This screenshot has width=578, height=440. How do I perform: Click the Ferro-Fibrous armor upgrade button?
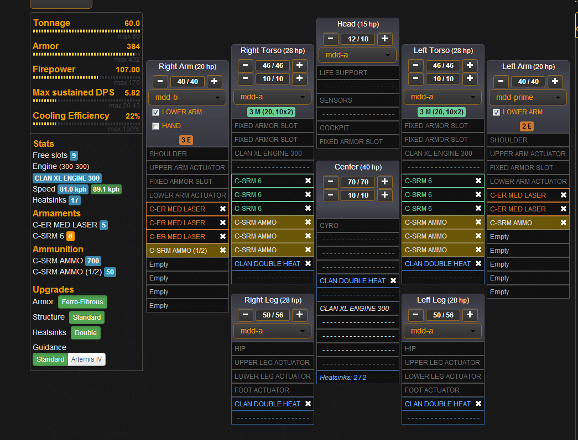click(x=82, y=302)
